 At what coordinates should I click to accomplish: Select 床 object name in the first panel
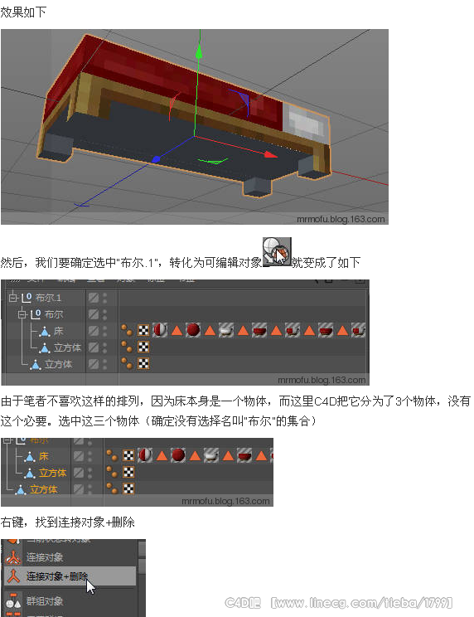[x=58, y=332]
